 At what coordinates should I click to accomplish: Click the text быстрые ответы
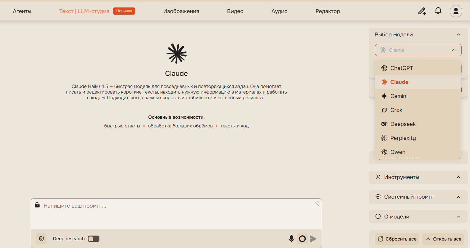(x=122, y=126)
